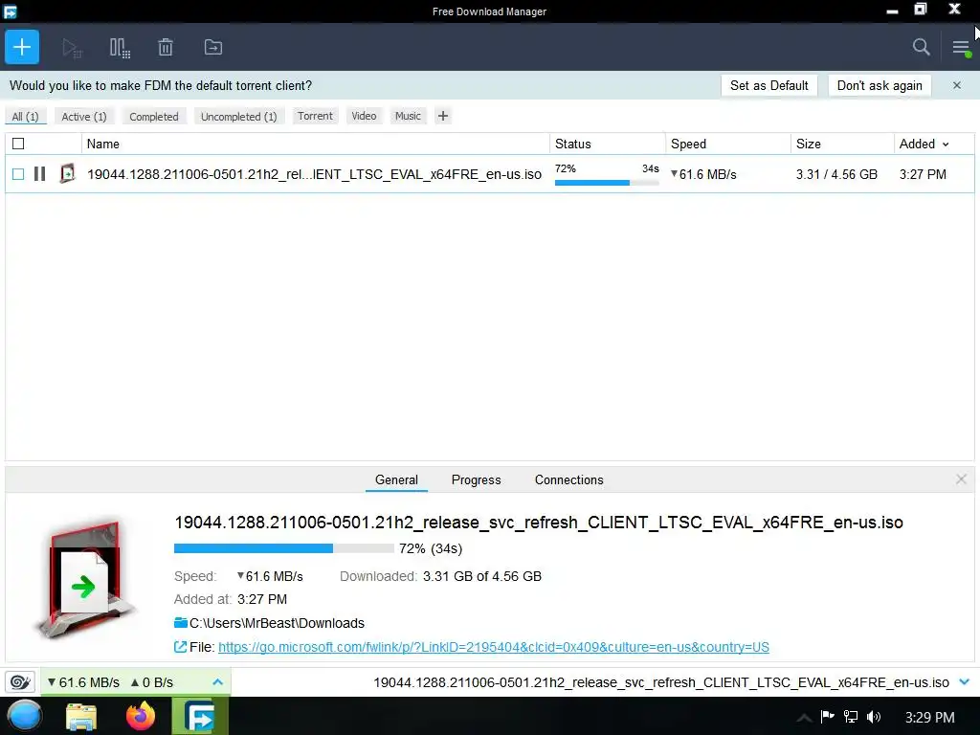Pause selected downloads from toolbar
Image resolution: width=980 pixels, height=735 pixels.
(x=120, y=48)
